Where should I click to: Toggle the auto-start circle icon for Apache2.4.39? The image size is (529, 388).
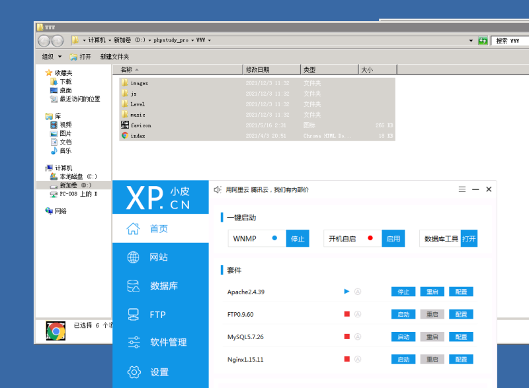(x=358, y=292)
